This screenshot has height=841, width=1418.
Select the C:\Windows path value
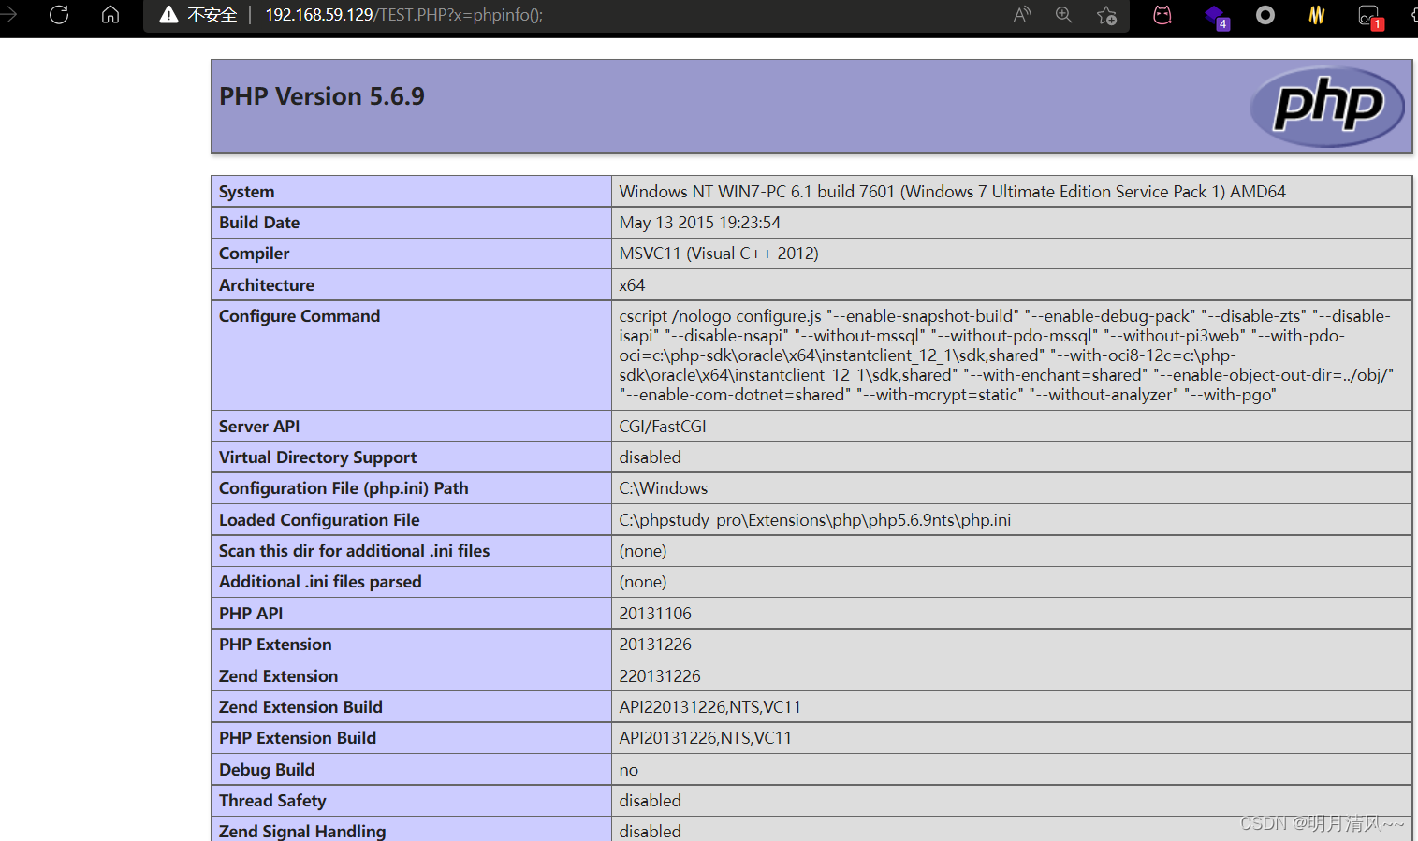coord(663,488)
